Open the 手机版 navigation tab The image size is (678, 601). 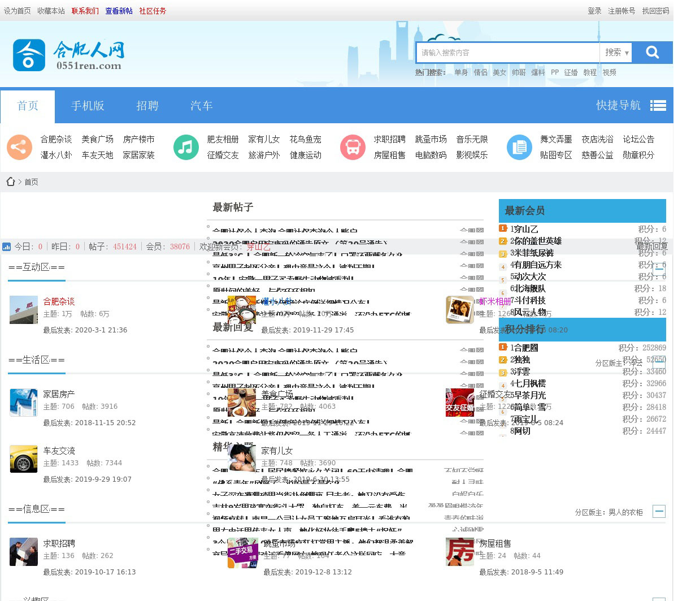[88, 106]
